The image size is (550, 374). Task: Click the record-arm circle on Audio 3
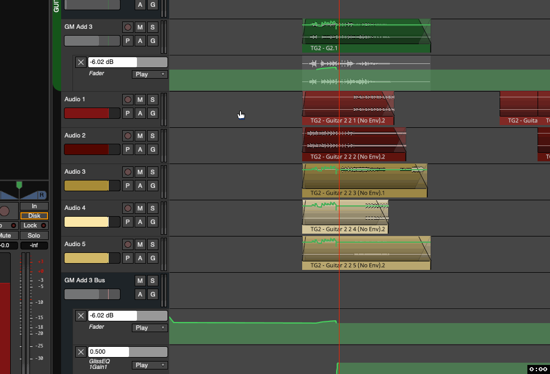coord(128,172)
